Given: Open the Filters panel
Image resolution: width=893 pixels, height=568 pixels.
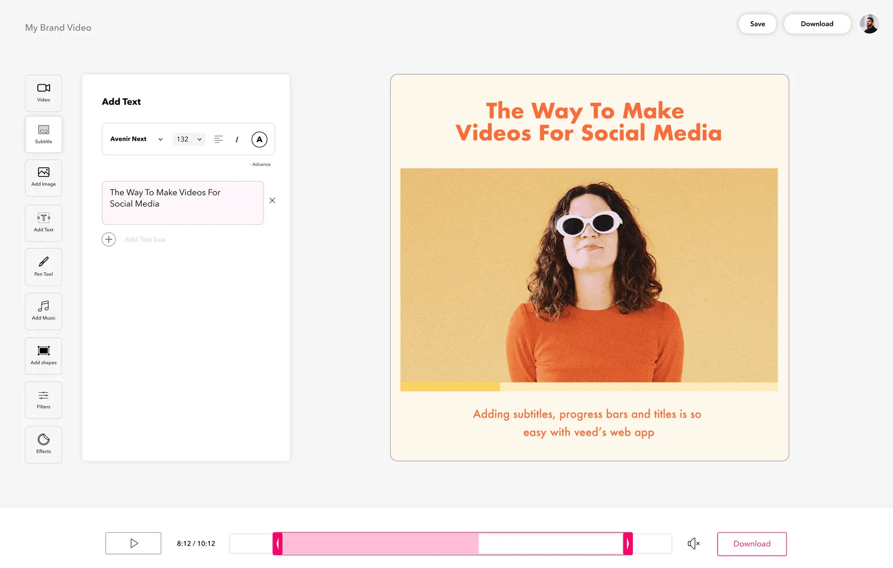Looking at the screenshot, I should pyautogui.click(x=44, y=400).
